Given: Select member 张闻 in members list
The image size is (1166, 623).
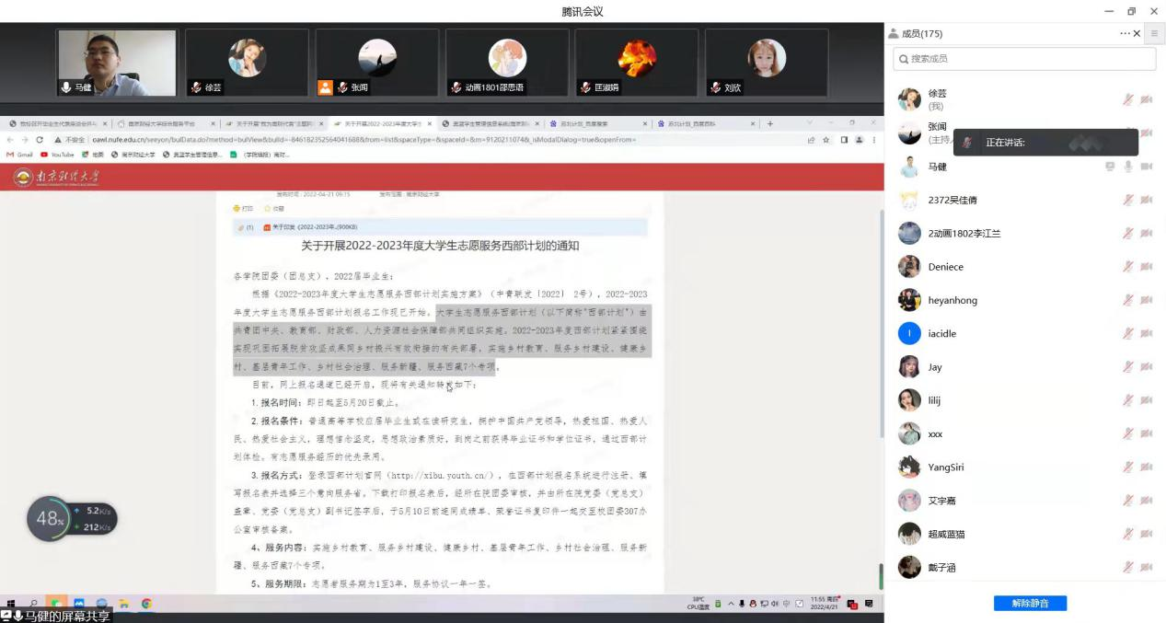Looking at the screenshot, I should point(937,127).
